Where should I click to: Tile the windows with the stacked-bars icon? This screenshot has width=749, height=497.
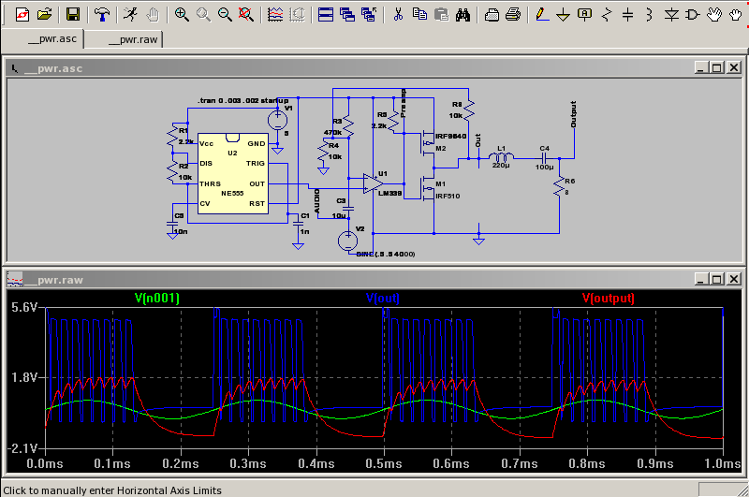click(326, 15)
